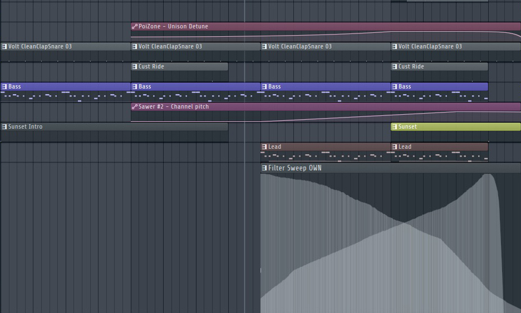Select the left Cust Ride clip title
The image size is (521, 313).
(x=151, y=66)
